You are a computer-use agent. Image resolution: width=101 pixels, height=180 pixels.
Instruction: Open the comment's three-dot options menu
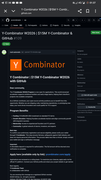(x=74, y=52)
